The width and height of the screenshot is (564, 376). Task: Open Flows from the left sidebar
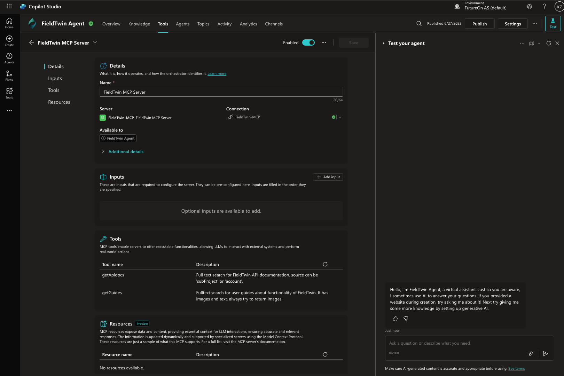pyautogui.click(x=9, y=75)
